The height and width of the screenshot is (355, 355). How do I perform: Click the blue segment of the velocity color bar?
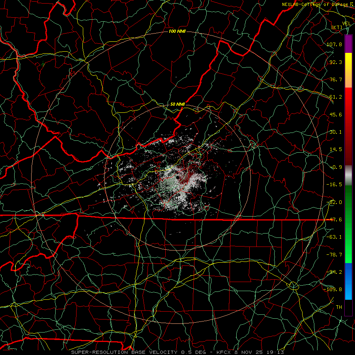coord(348,281)
